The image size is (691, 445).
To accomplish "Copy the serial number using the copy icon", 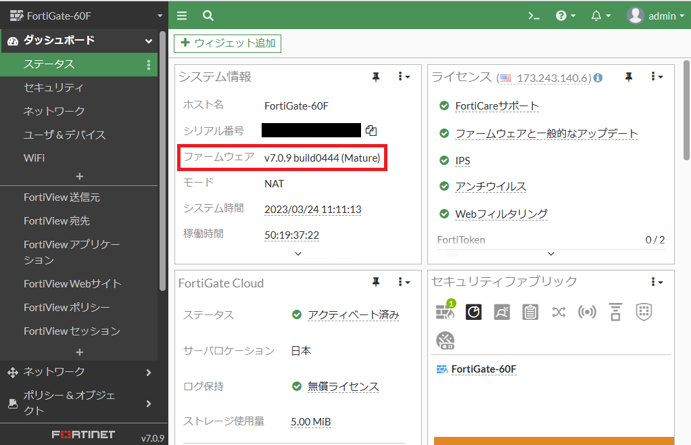I will [371, 131].
